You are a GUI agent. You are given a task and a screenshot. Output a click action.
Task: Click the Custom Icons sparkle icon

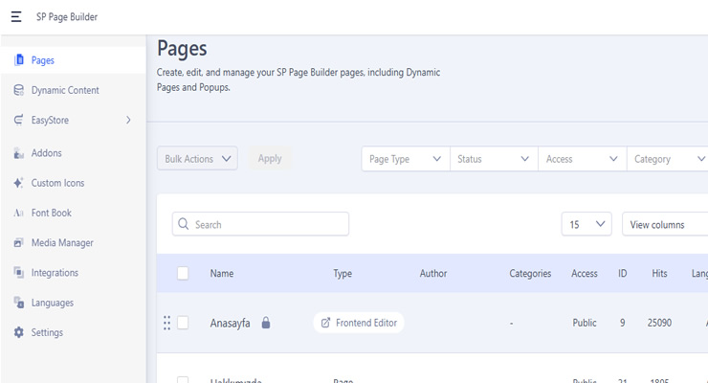click(x=18, y=183)
